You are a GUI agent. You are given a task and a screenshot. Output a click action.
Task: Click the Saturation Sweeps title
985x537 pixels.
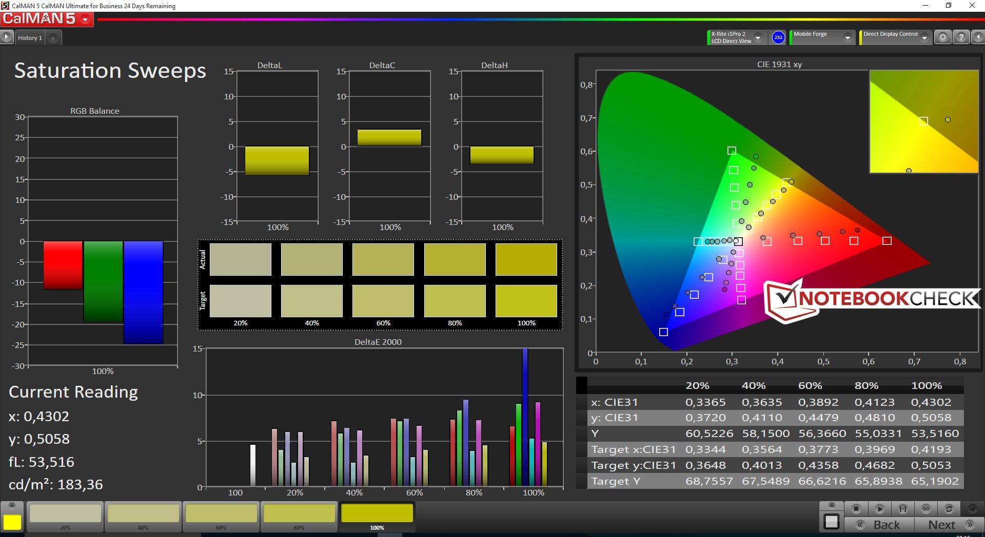(110, 71)
